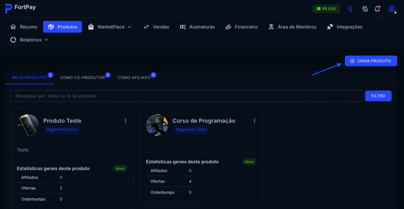This screenshot has width=404, height=209.
Task: Expand the Relatórios dropdown menu
Action: coord(29,40)
